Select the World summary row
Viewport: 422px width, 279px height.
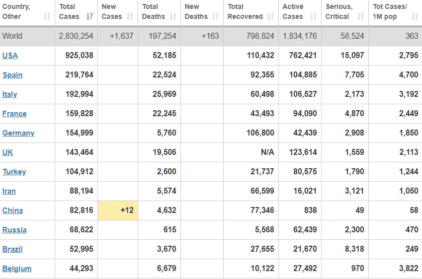click(211, 36)
